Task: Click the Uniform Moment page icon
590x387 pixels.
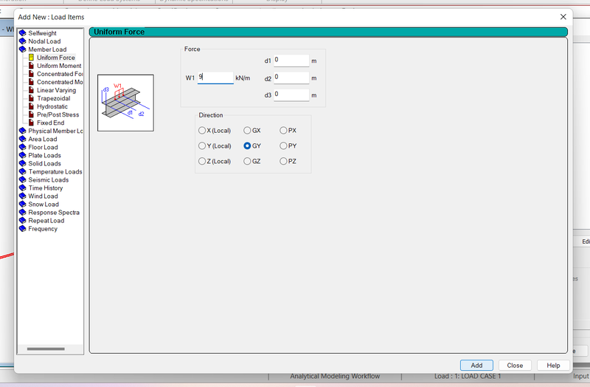Action: click(x=31, y=66)
